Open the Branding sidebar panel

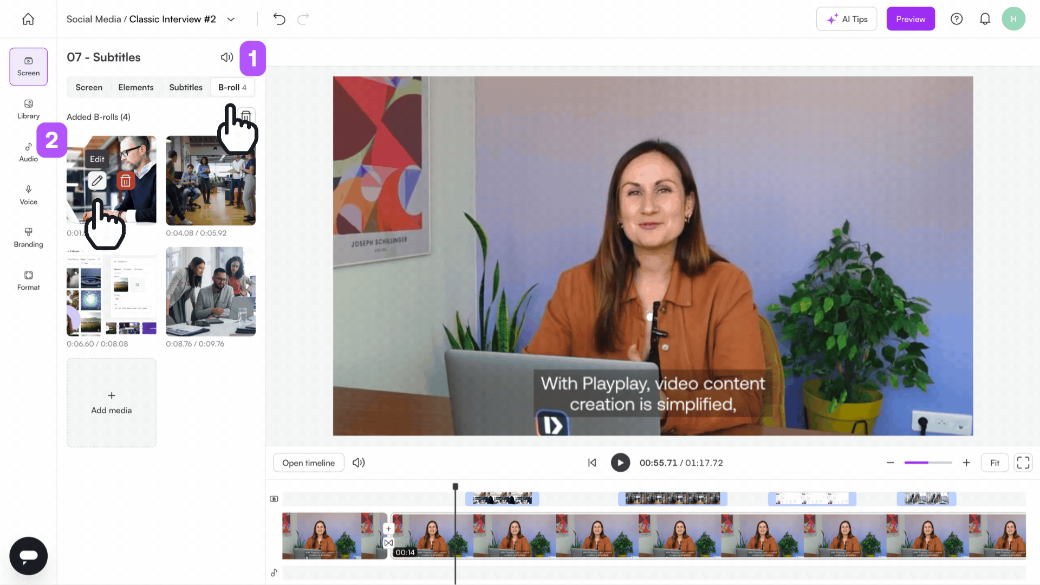(x=28, y=238)
